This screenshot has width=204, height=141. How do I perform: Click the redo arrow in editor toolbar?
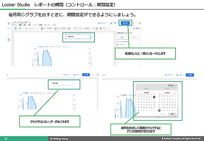(x=11, y=28)
